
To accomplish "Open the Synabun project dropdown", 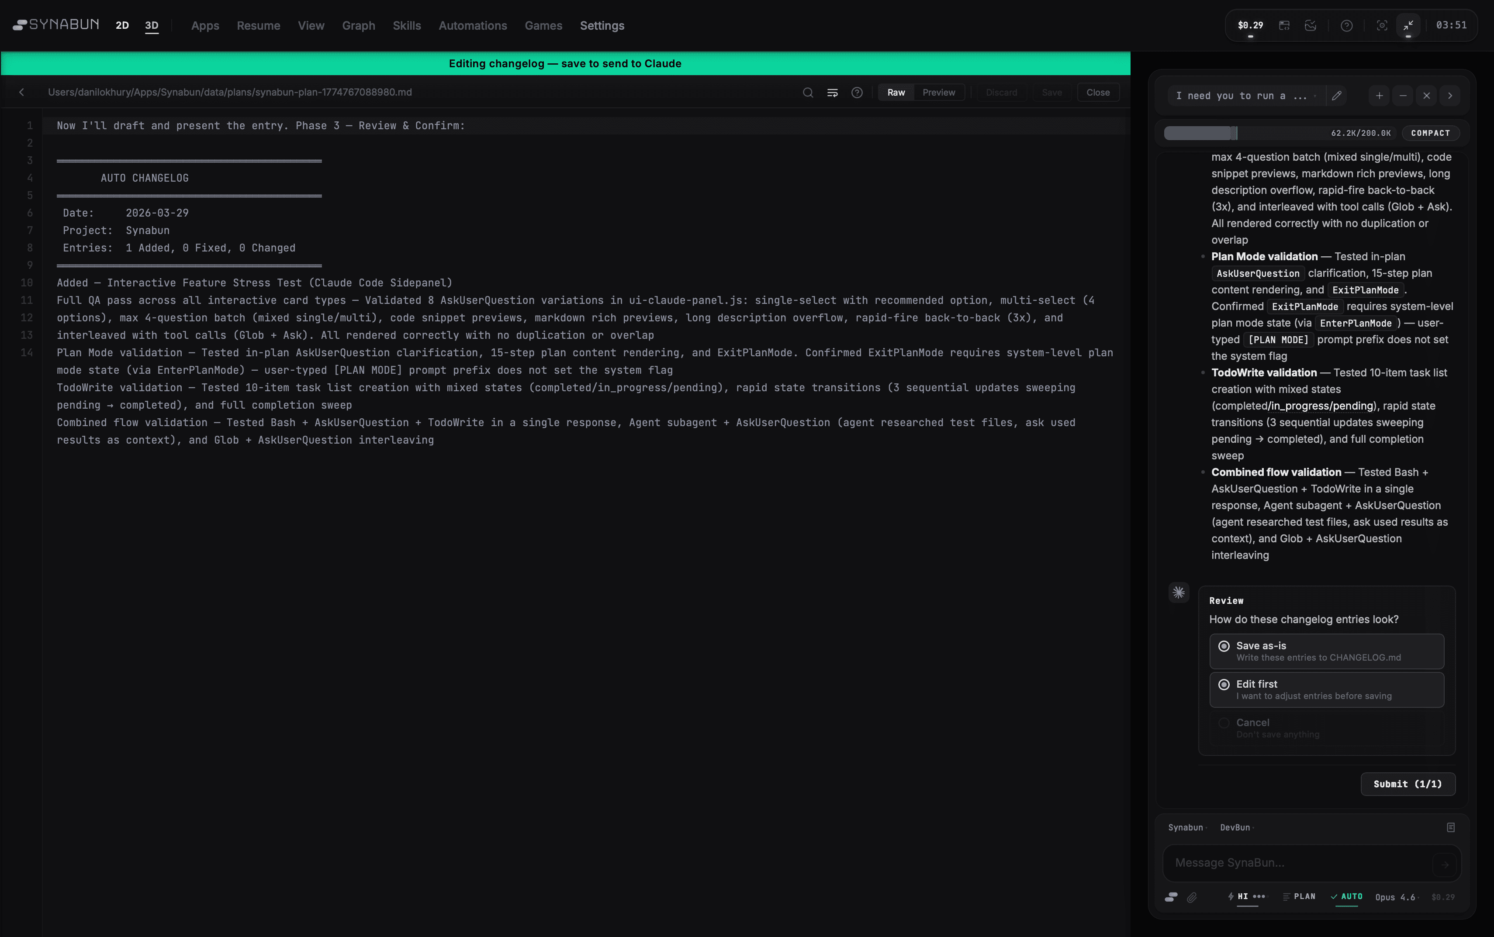I will pos(1186,827).
